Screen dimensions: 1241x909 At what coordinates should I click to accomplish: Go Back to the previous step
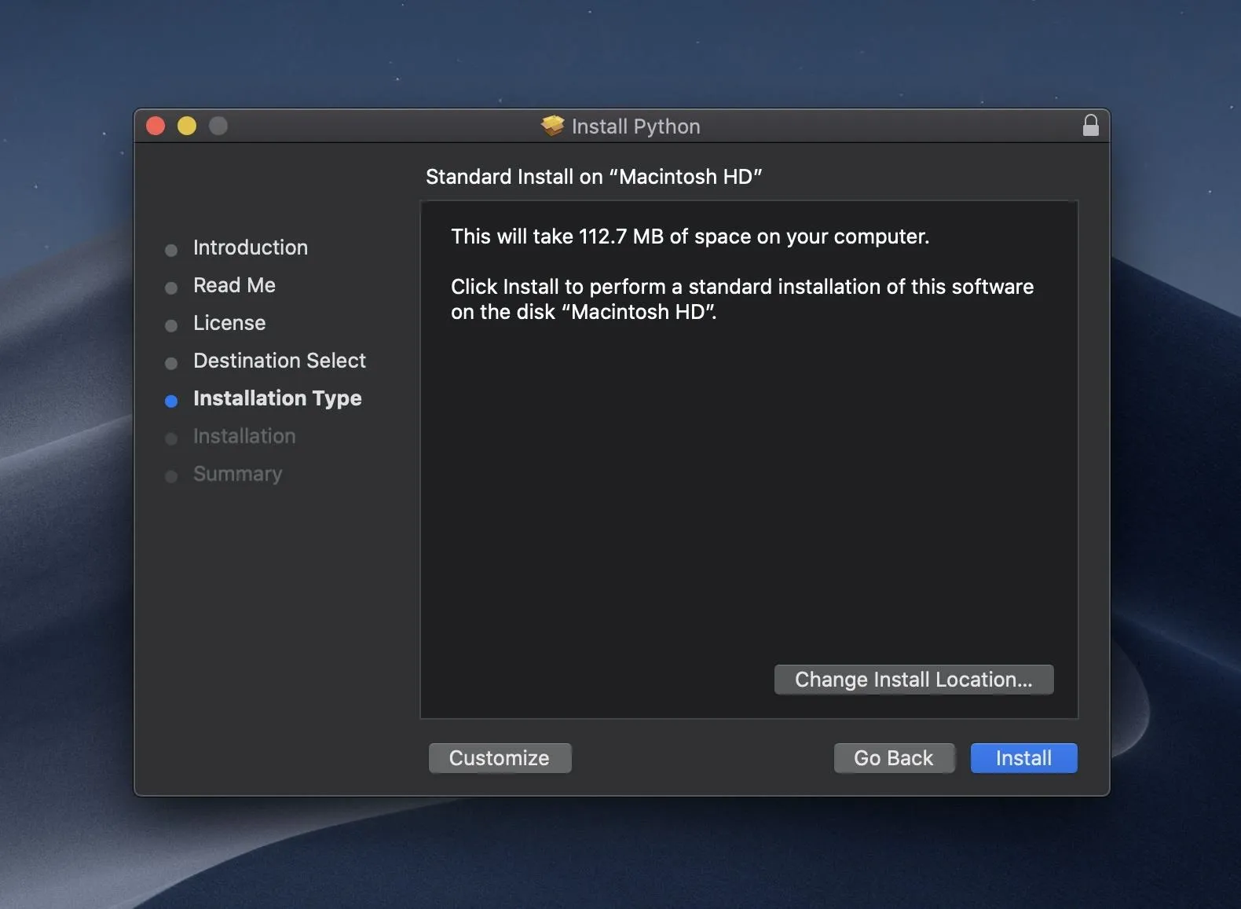(x=894, y=758)
